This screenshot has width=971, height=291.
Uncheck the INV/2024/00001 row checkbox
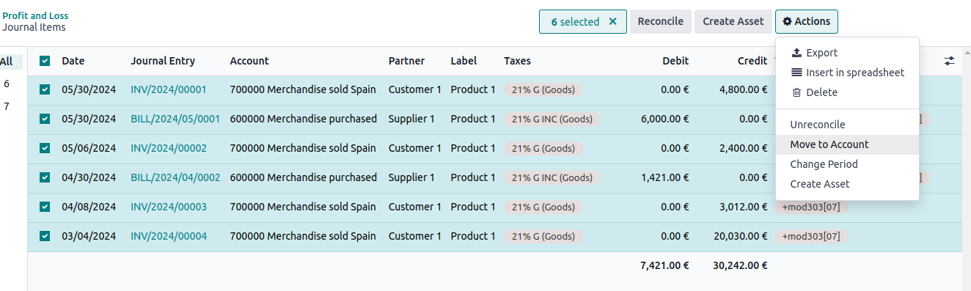point(45,89)
